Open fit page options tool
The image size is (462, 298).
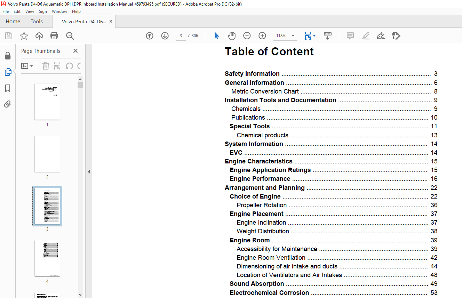click(308, 36)
